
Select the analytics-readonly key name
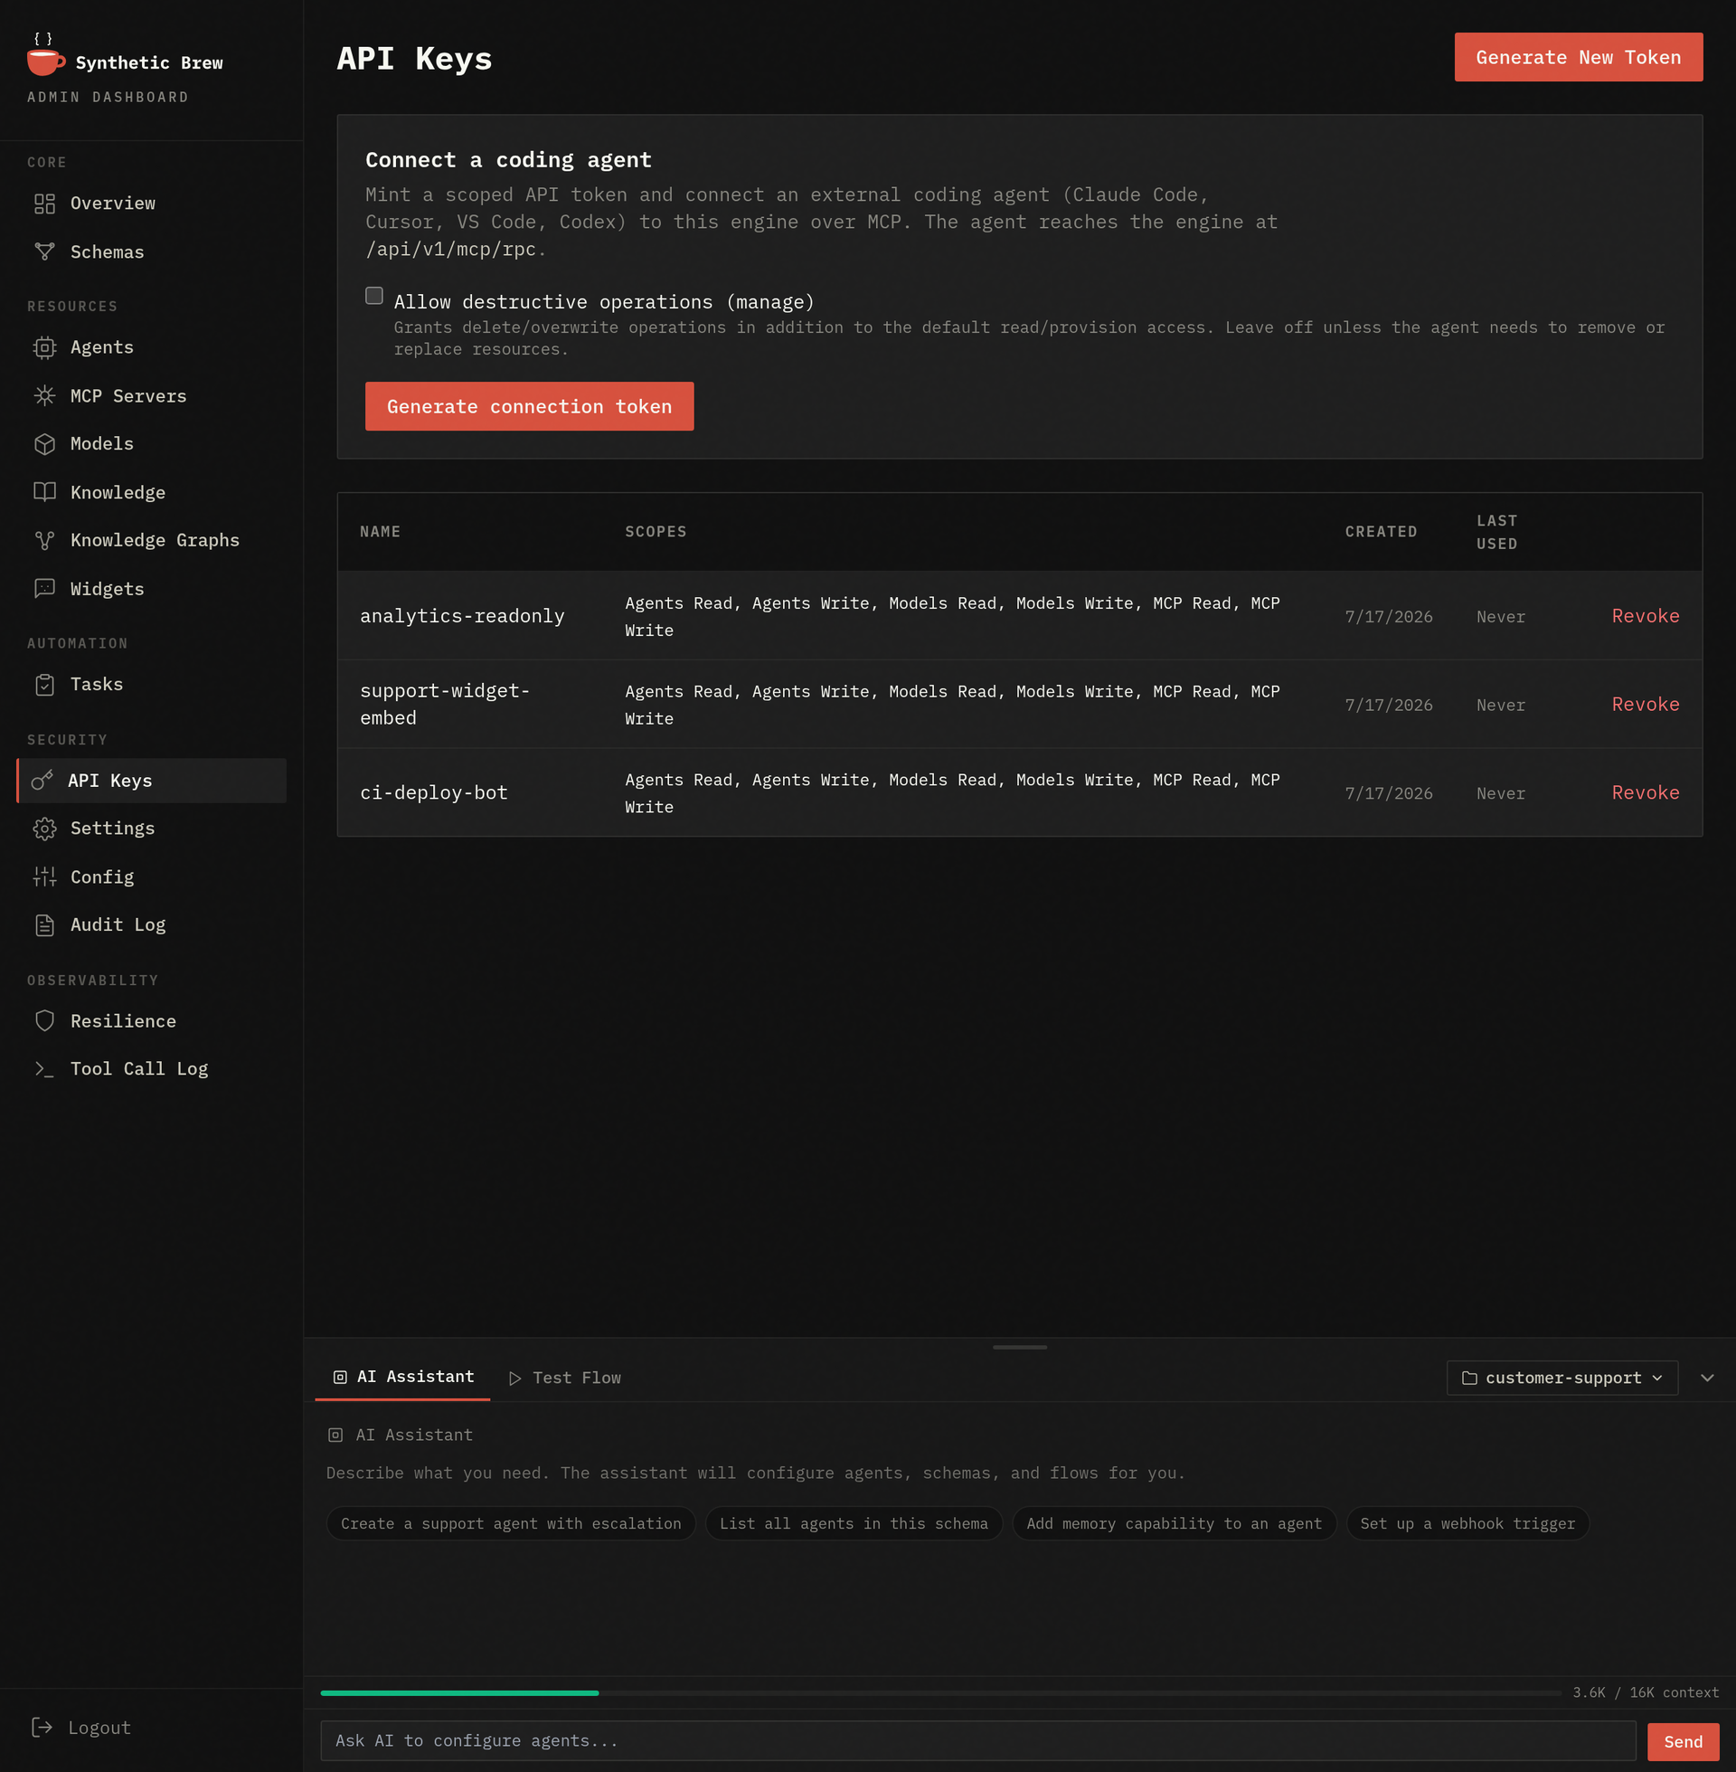(462, 617)
